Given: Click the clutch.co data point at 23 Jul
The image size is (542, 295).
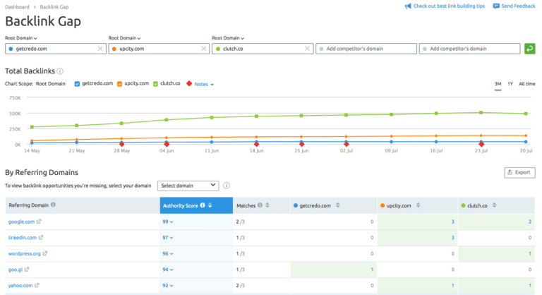Looking at the screenshot, I should (481, 112).
